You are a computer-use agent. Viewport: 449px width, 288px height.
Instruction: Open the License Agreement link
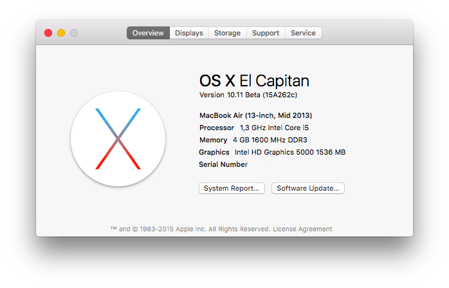coord(302,229)
